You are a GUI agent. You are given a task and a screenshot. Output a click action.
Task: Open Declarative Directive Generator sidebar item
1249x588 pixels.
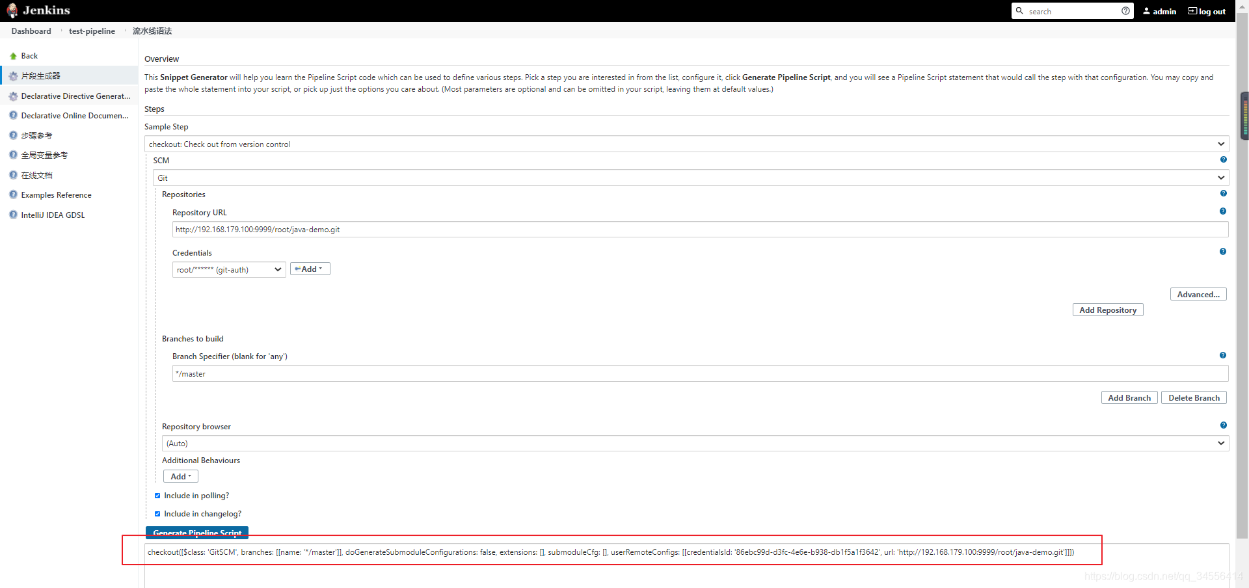click(75, 96)
